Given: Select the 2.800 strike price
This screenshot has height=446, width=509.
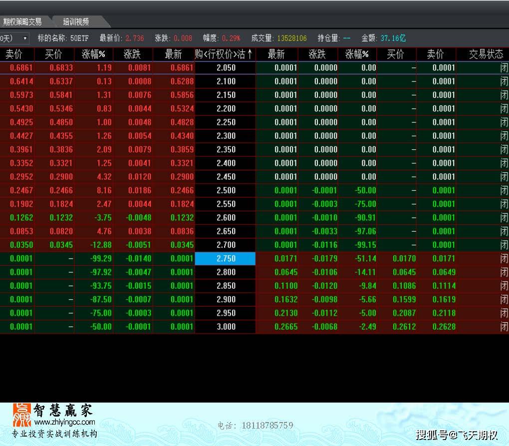Looking at the screenshot, I should pyautogui.click(x=226, y=273).
